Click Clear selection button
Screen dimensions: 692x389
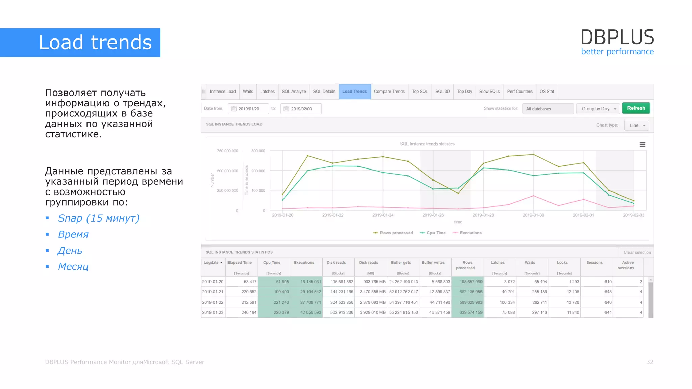point(637,252)
